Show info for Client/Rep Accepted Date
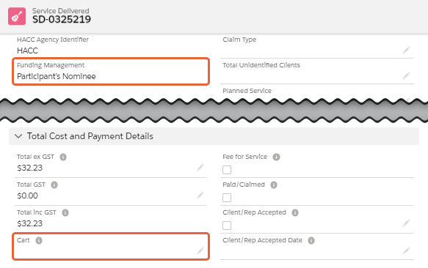This screenshot has width=428, height=268. (x=311, y=240)
